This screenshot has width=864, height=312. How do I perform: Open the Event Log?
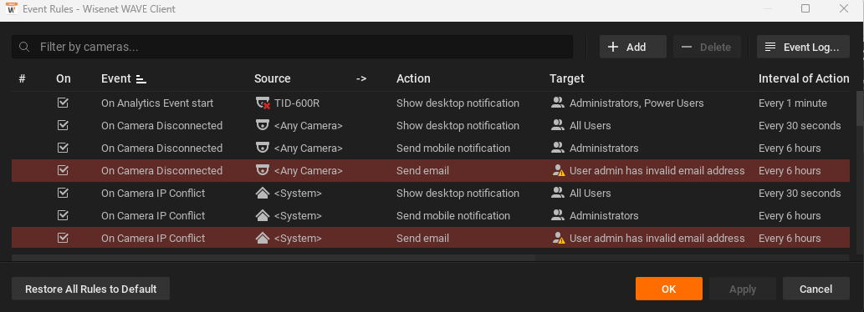point(803,47)
